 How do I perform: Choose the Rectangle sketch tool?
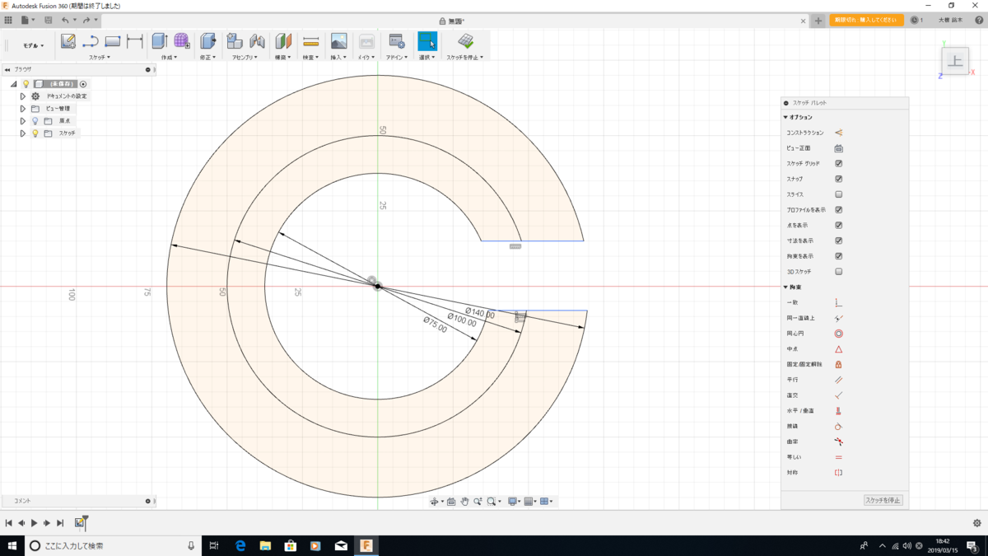click(x=113, y=41)
